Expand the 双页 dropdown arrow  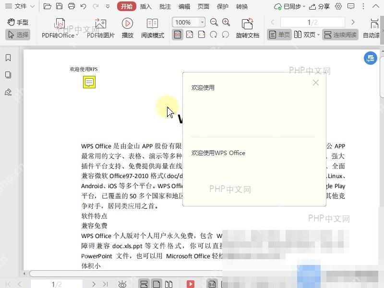point(318,35)
